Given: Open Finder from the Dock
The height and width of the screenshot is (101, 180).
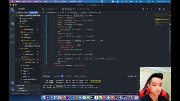Looking at the screenshot, I should click(x=44, y=98).
